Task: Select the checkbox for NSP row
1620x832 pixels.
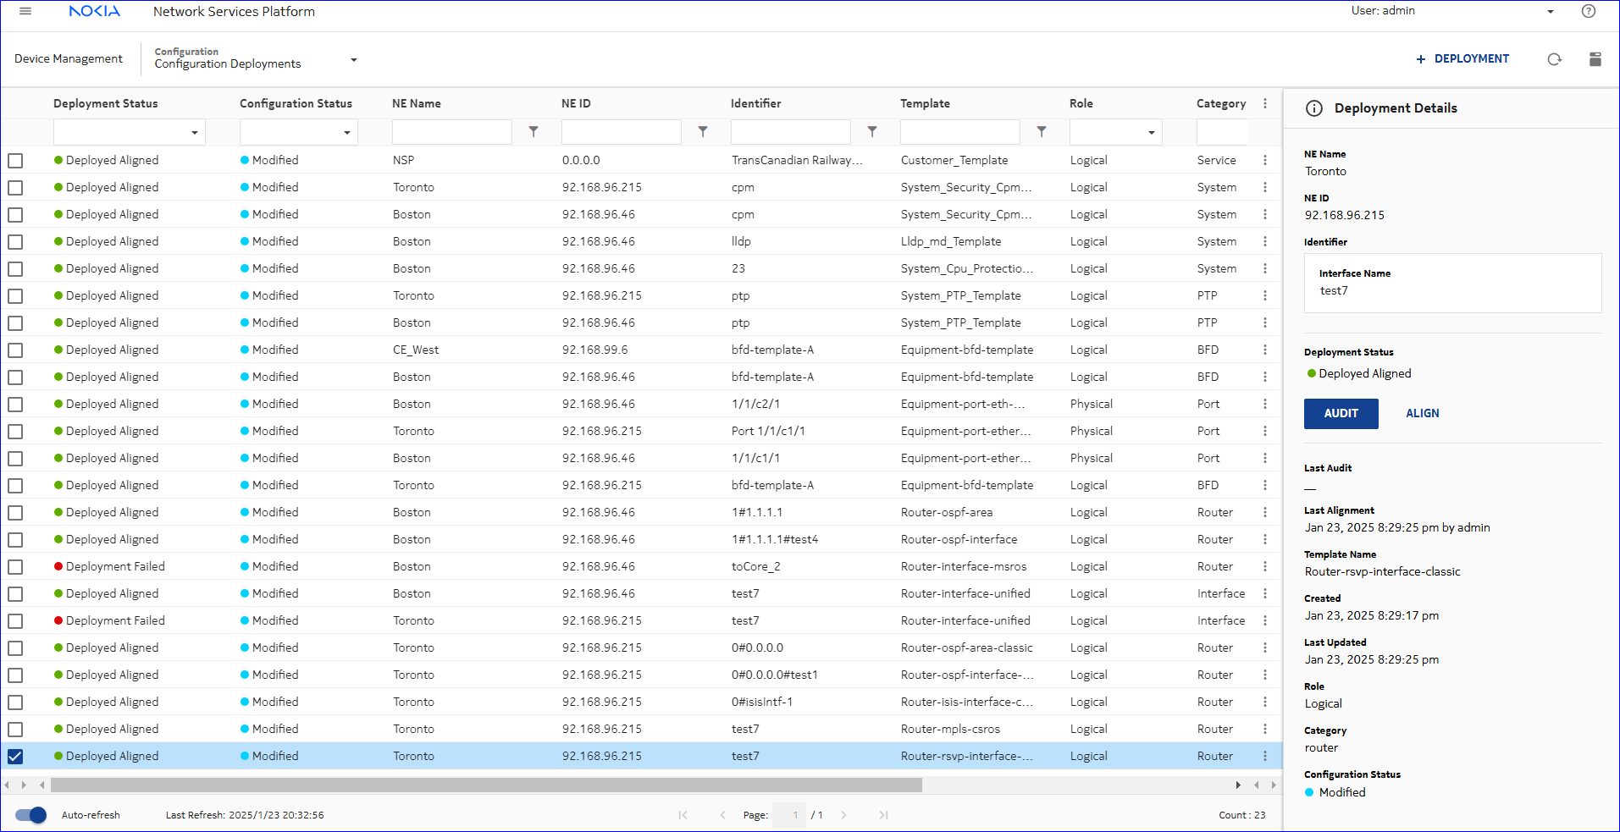Action: pyautogui.click(x=15, y=161)
